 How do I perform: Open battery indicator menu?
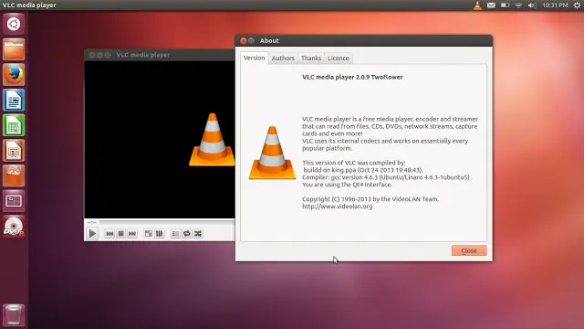[505, 5]
